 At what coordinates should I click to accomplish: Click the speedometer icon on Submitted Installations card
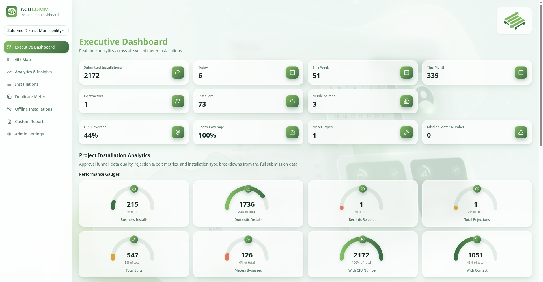(178, 72)
